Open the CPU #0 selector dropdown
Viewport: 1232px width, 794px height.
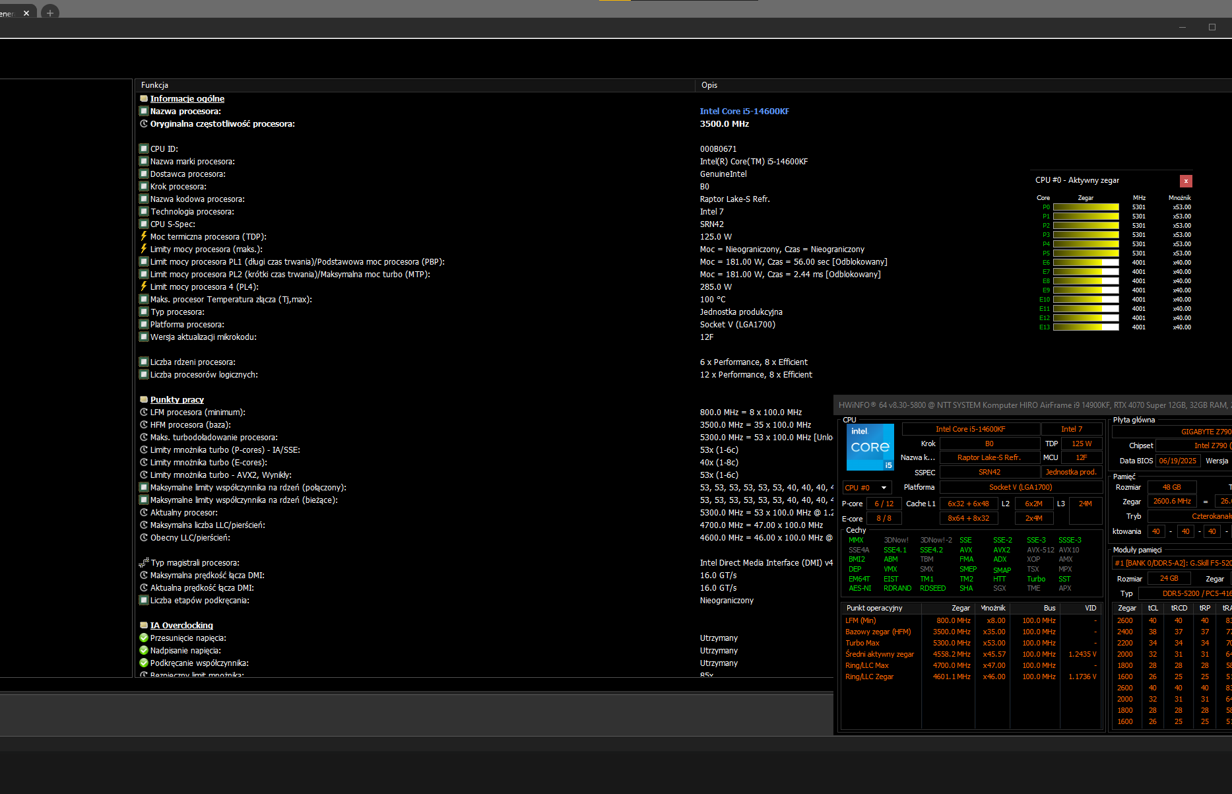pos(867,488)
